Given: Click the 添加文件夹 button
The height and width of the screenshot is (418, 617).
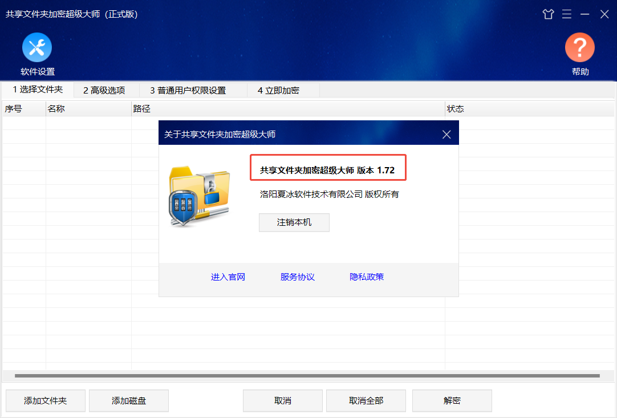Looking at the screenshot, I should click(x=45, y=401).
